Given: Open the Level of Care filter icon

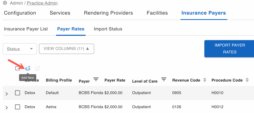Looking at the screenshot, I should click(x=164, y=79).
